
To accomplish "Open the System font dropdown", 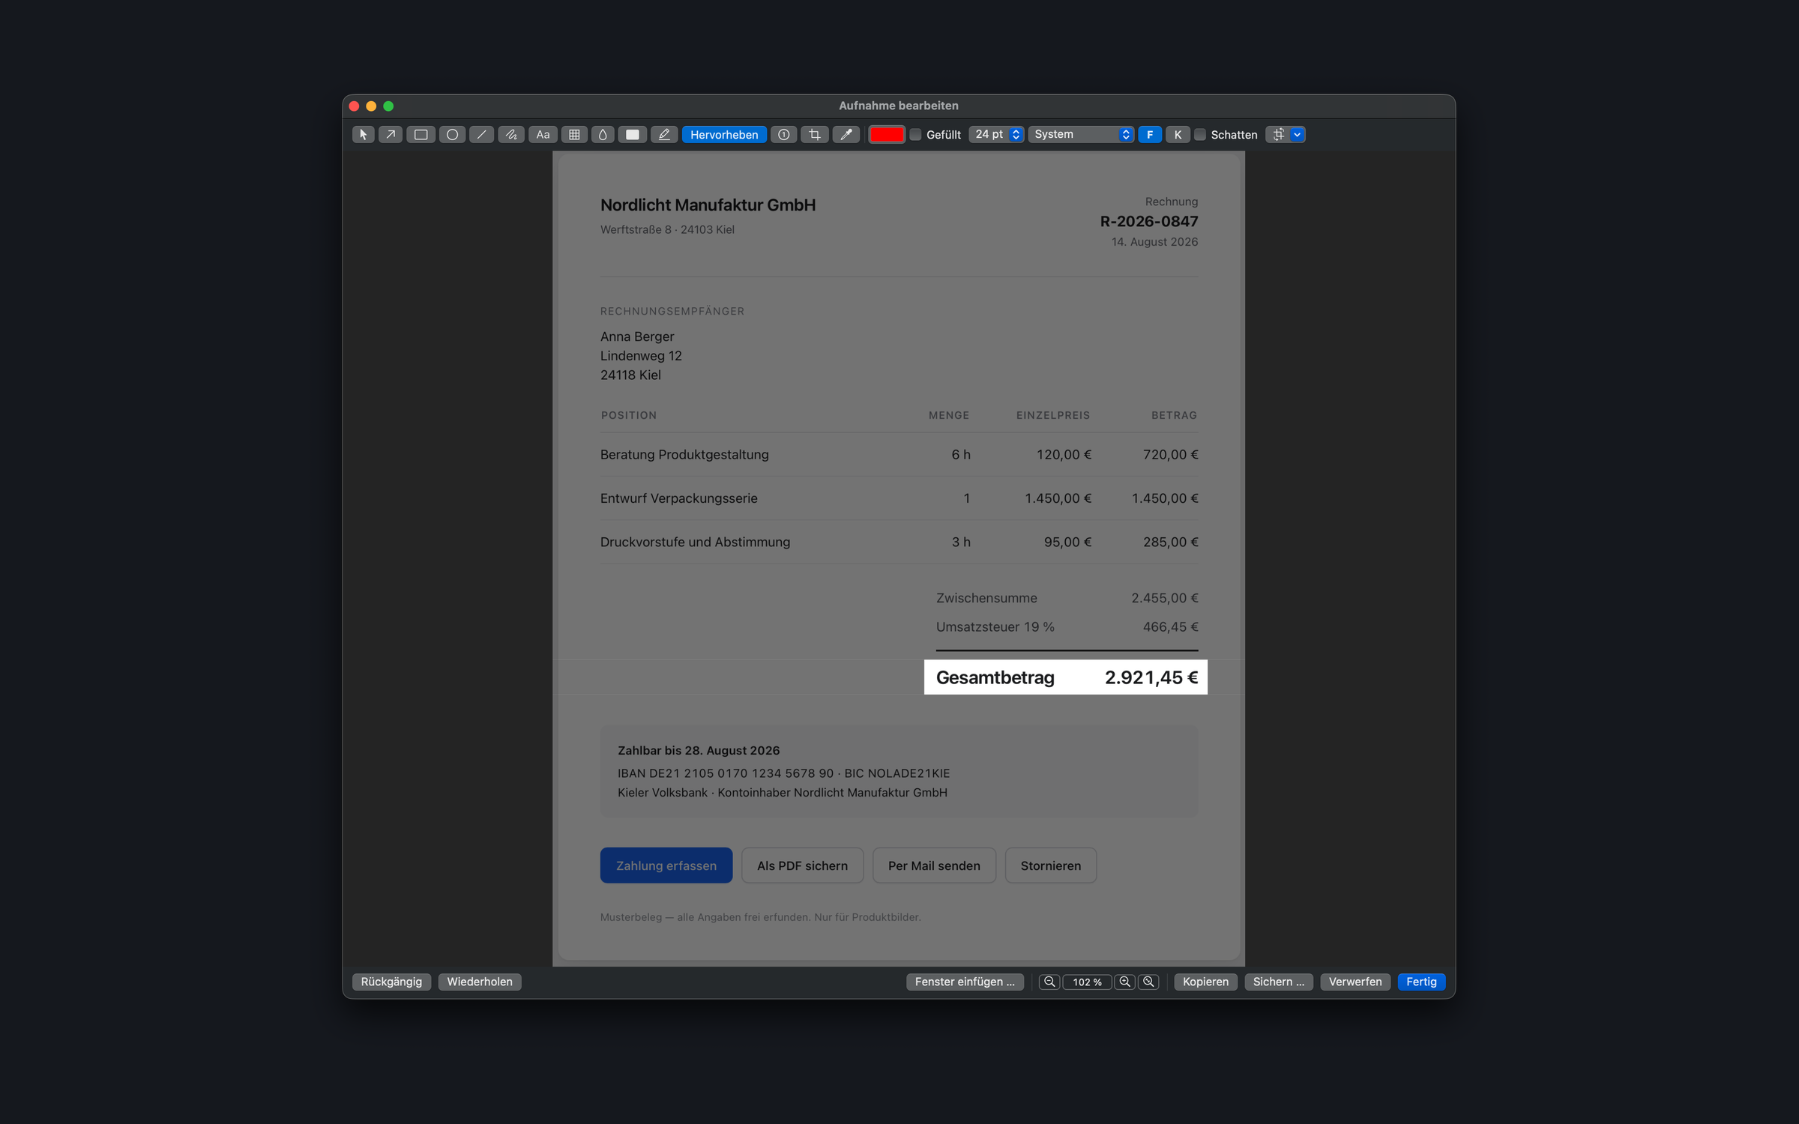I will pos(1081,135).
